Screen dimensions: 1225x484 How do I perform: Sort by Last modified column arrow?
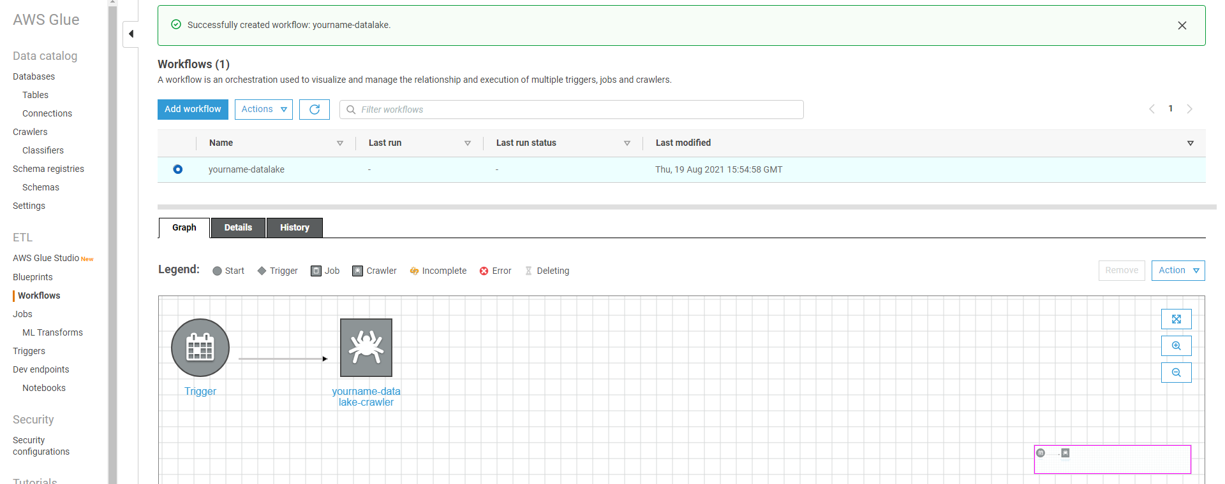[1191, 143]
